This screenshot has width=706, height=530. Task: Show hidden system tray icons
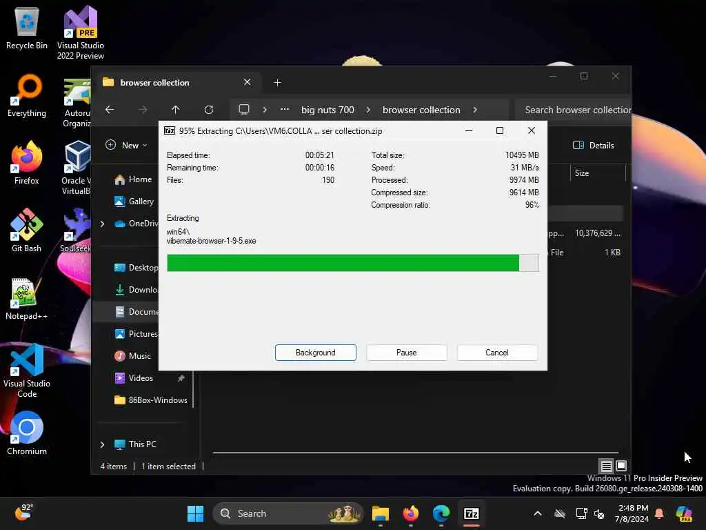538,513
